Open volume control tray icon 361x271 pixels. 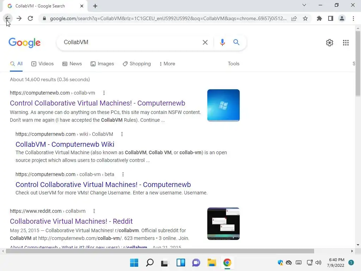318,263
